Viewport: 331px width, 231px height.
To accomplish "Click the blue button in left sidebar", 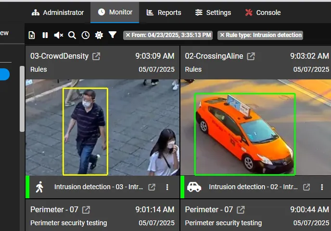I will pyautogui.click(x=5, y=74).
